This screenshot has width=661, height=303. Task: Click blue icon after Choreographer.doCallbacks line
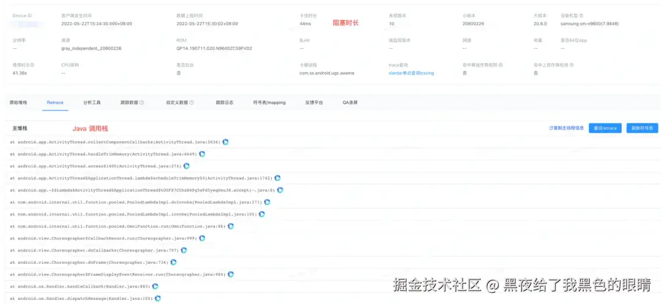184,250
